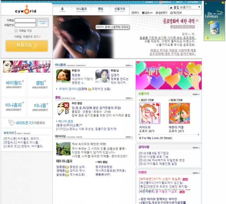Open 미니홈피 서비스미리보기 tile
This screenshot has width=226, height=204.
pos(14,107)
